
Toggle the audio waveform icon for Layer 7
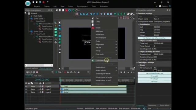coord(40,89)
